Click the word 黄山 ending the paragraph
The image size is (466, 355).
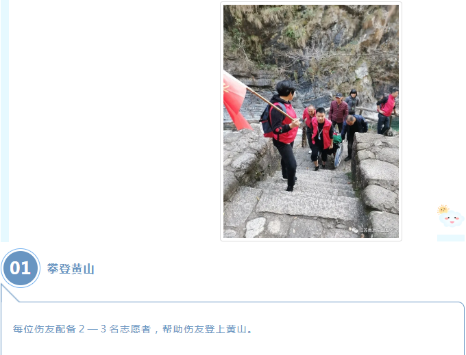coord(236,329)
